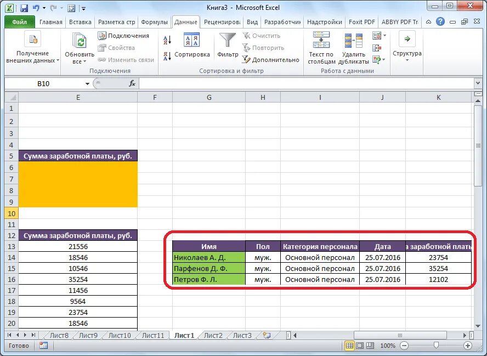Switch to Normal view icon

pyautogui.click(x=349, y=346)
